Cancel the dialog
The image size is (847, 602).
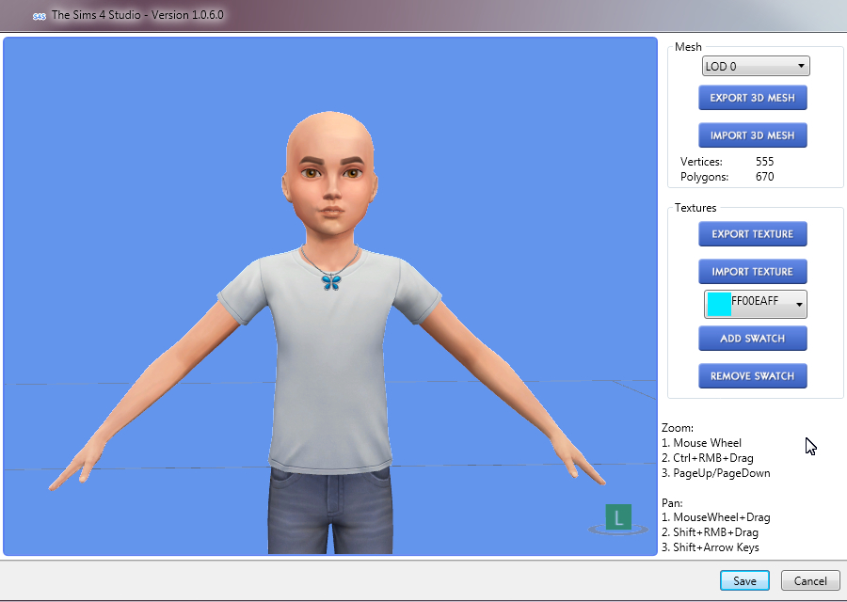(810, 581)
